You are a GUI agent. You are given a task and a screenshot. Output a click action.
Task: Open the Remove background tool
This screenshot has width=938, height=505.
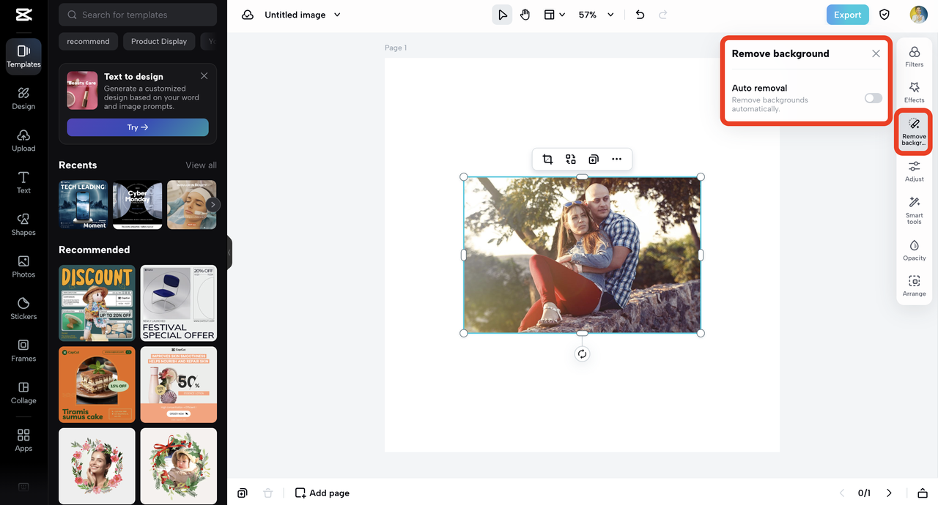click(x=914, y=132)
